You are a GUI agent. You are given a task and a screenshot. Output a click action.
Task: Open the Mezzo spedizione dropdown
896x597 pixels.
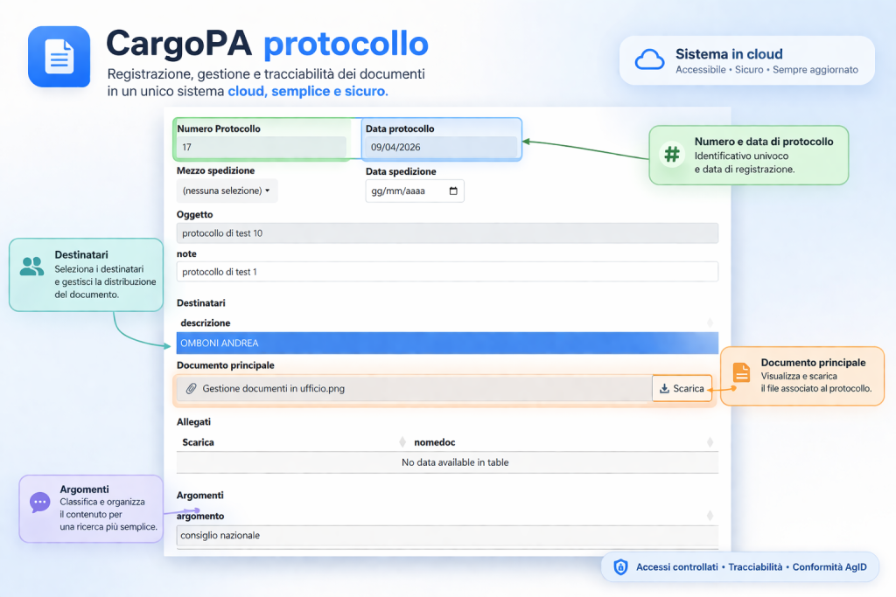[227, 191]
